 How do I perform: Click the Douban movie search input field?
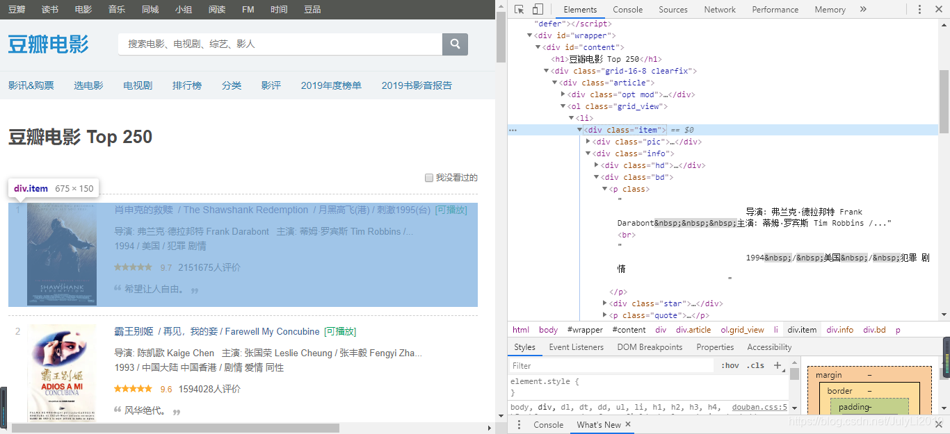[x=280, y=44]
